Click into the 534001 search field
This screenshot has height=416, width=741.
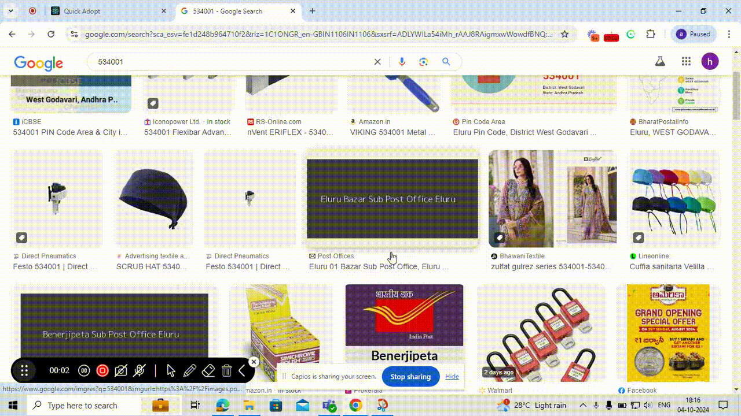(x=232, y=62)
